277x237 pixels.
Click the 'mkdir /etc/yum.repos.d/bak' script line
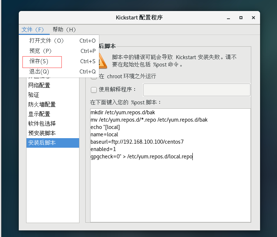(x=122, y=112)
